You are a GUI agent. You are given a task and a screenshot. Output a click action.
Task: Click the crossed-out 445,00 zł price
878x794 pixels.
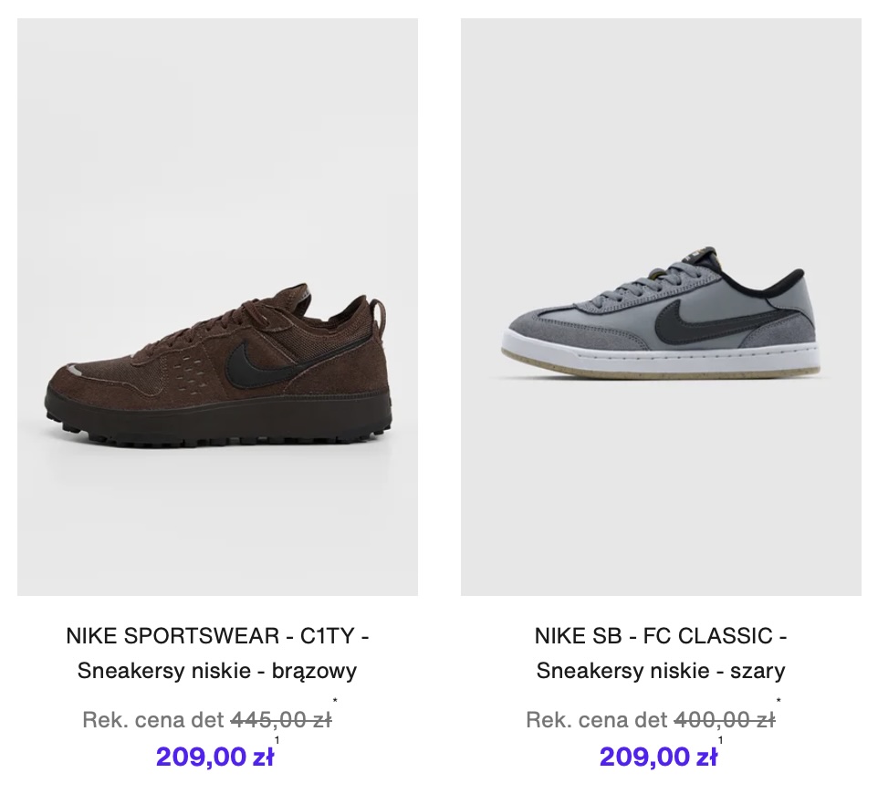pyautogui.click(x=281, y=720)
